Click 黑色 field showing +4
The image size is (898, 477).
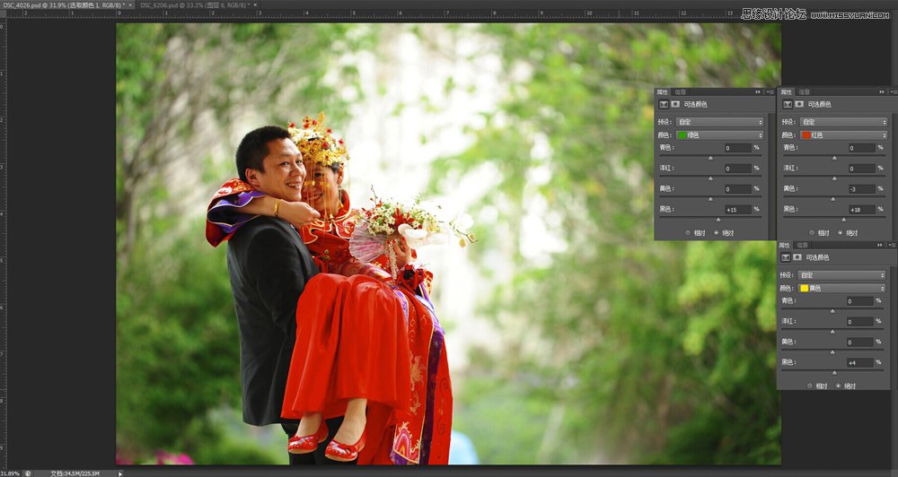pyautogui.click(x=860, y=363)
